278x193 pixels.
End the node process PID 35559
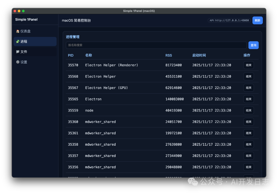click(x=249, y=110)
